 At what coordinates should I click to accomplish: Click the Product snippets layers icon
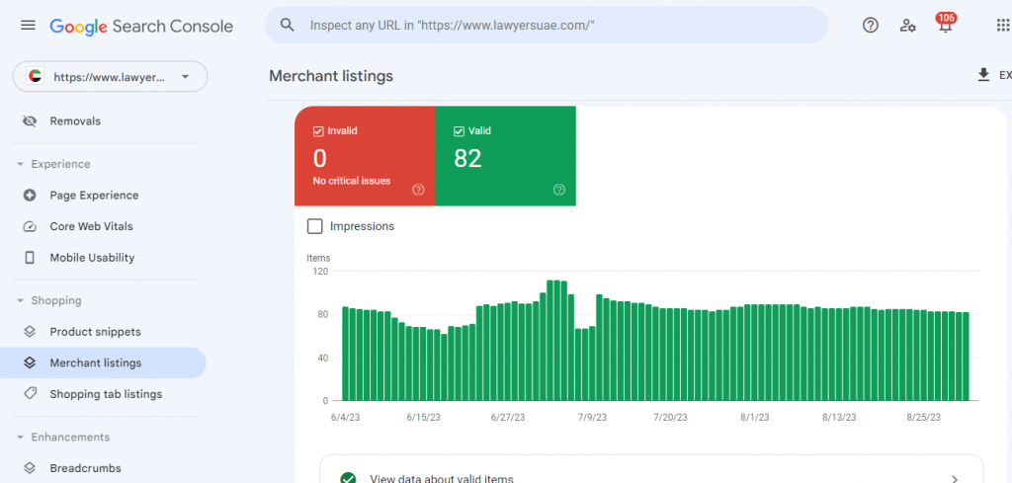tap(30, 332)
